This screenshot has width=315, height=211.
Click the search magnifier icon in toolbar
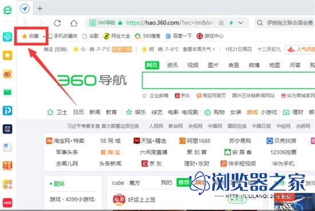pos(259,23)
